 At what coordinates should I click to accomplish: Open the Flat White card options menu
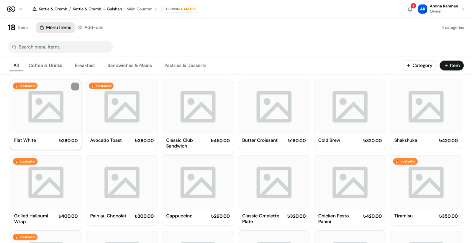(x=75, y=86)
